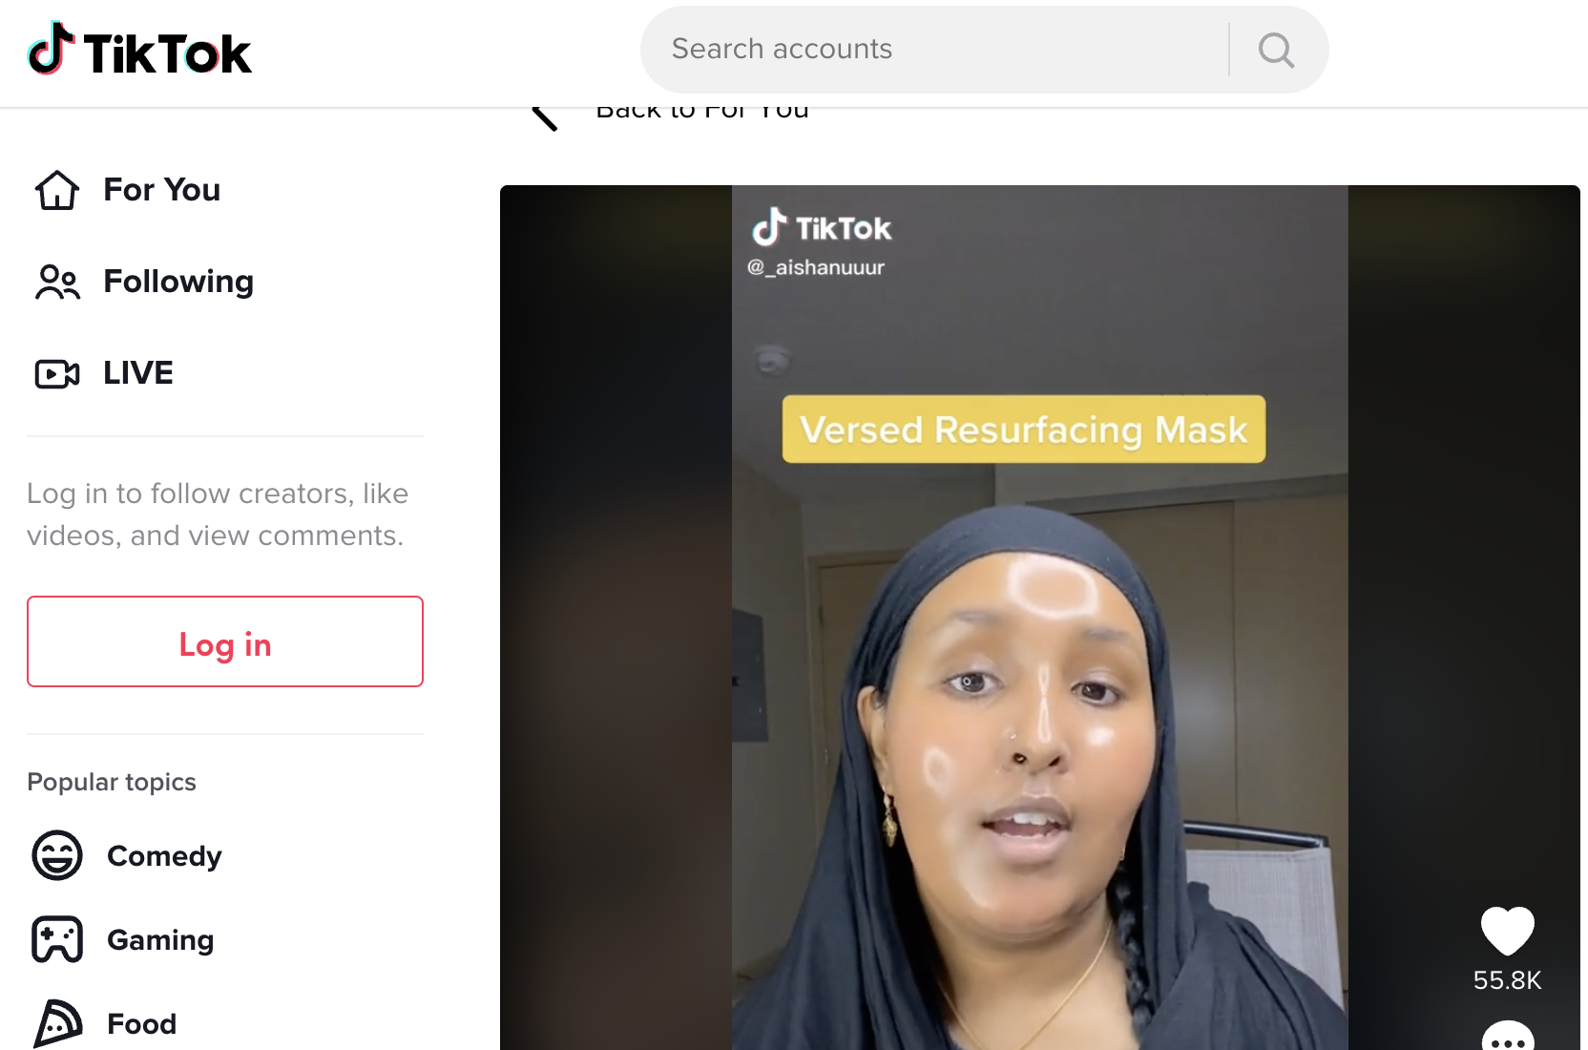Click the magnifying glass search icon
1588x1050 pixels.
[1276, 50]
